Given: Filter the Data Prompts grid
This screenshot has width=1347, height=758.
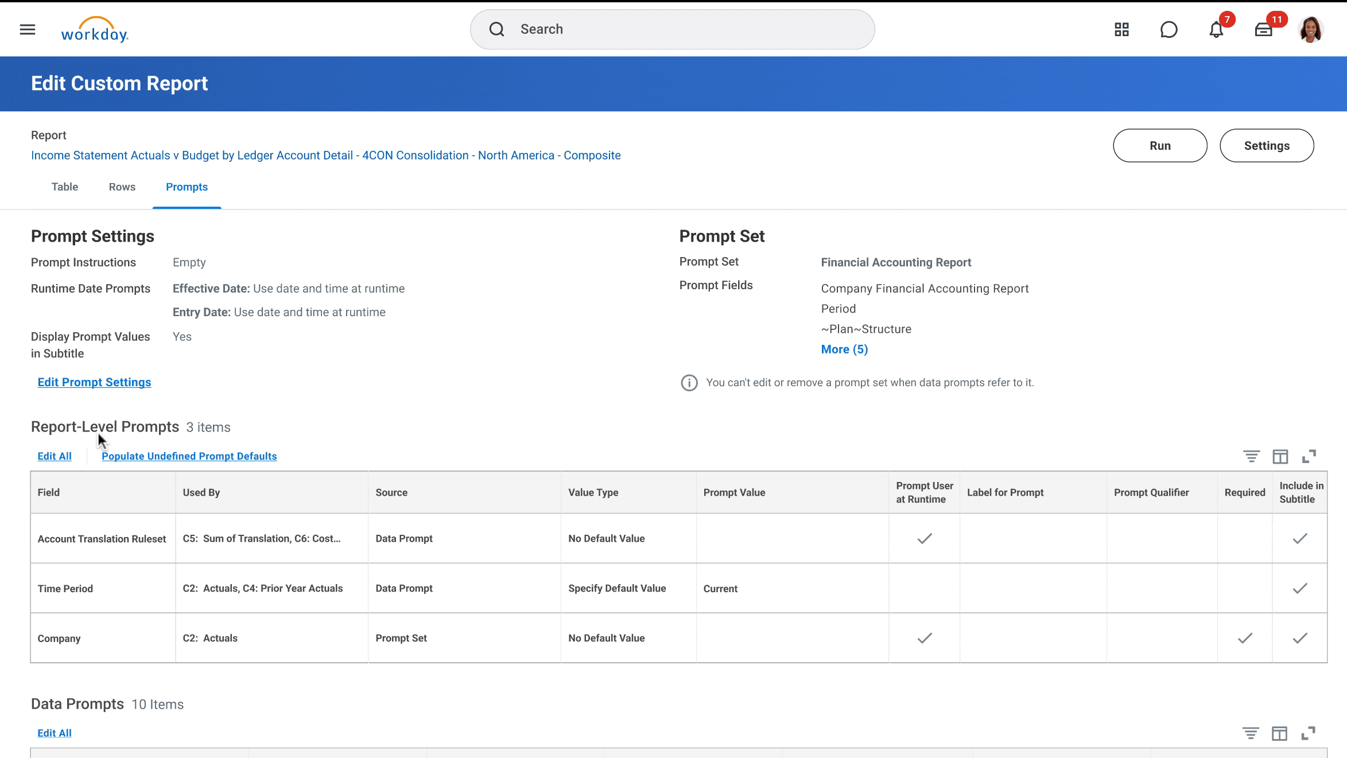Looking at the screenshot, I should pos(1251,733).
